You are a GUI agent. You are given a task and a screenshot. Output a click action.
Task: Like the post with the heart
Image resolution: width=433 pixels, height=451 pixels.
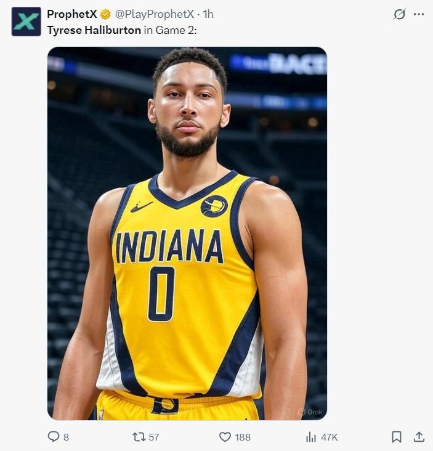tap(225, 437)
